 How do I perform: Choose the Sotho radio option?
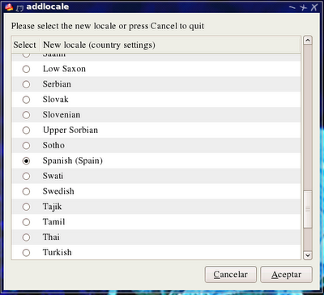click(26, 146)
